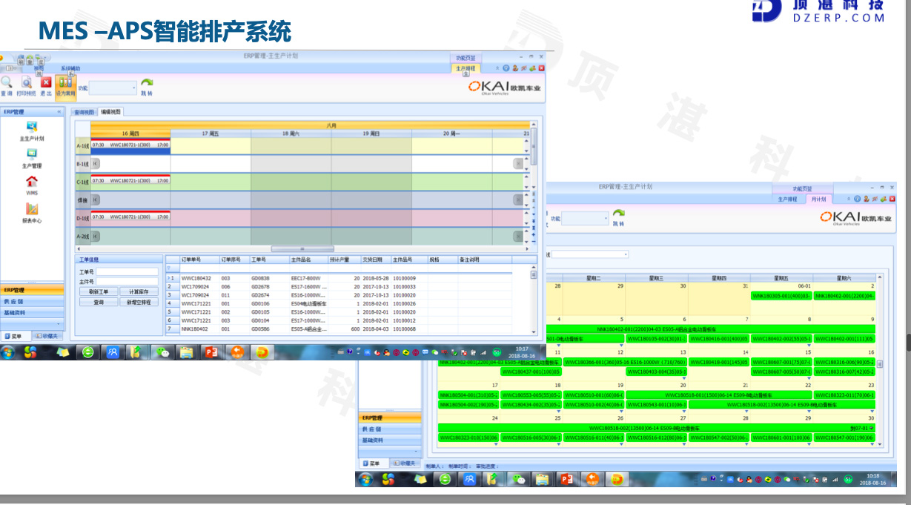Viewport: 911px width, 505px height.
Task: Open WeChat in the right window taskbar
Action: click(520, 479)
